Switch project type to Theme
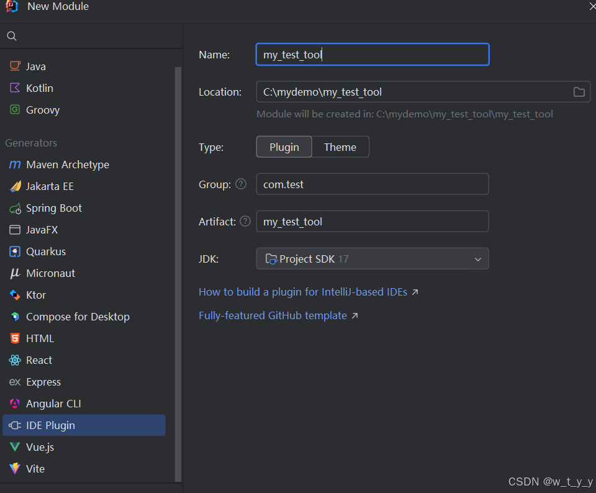The height and width of the screenshot is (493, 596). 340,147
